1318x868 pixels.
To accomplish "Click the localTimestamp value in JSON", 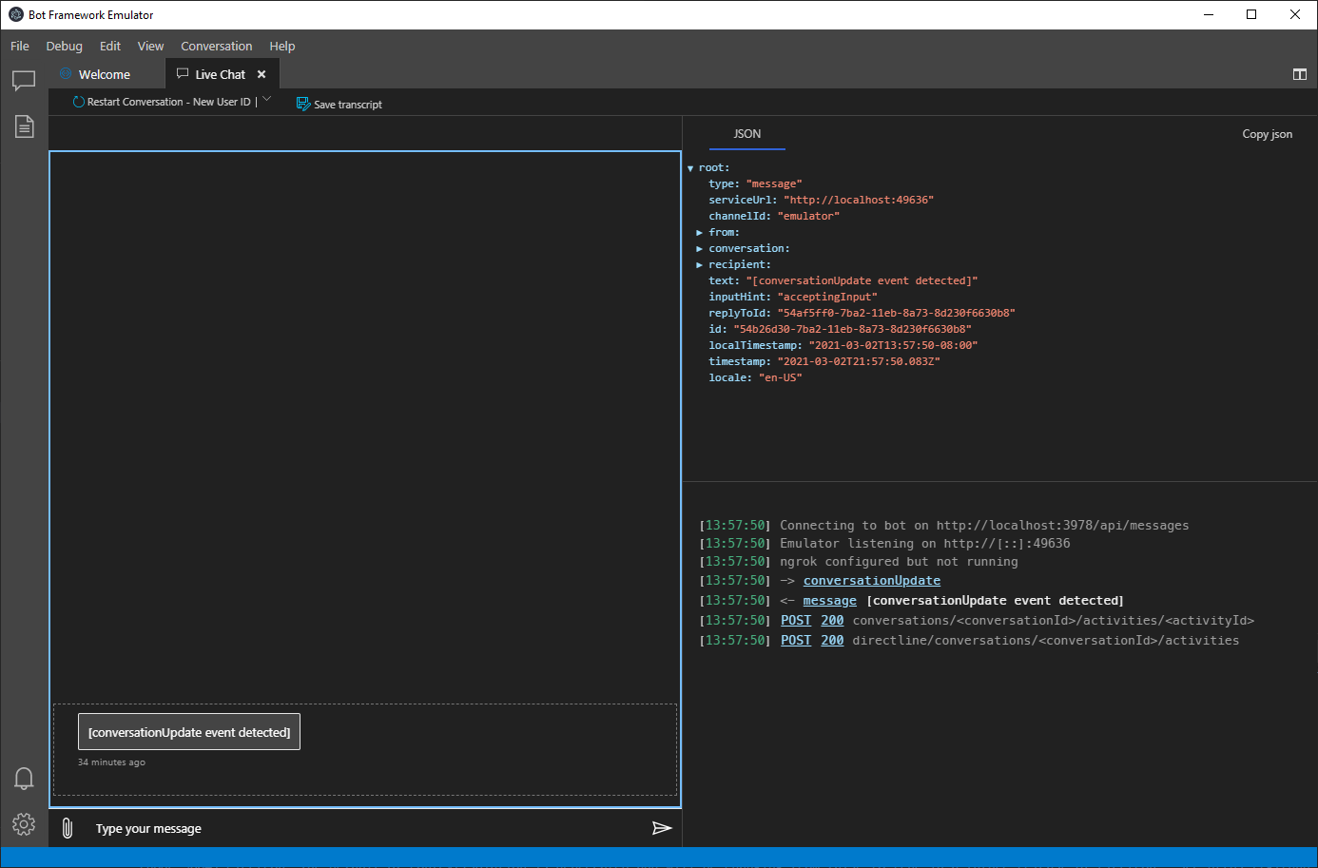I will 893,345.
